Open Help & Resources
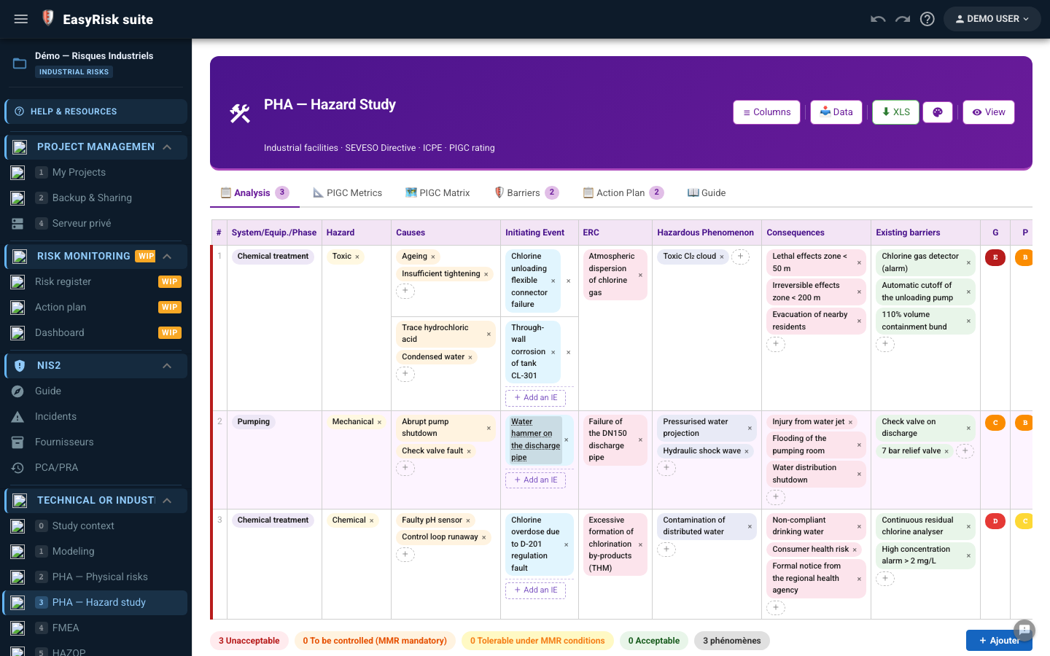The width and height of the screenshot is (1050, 656). [x=96, y=112]
